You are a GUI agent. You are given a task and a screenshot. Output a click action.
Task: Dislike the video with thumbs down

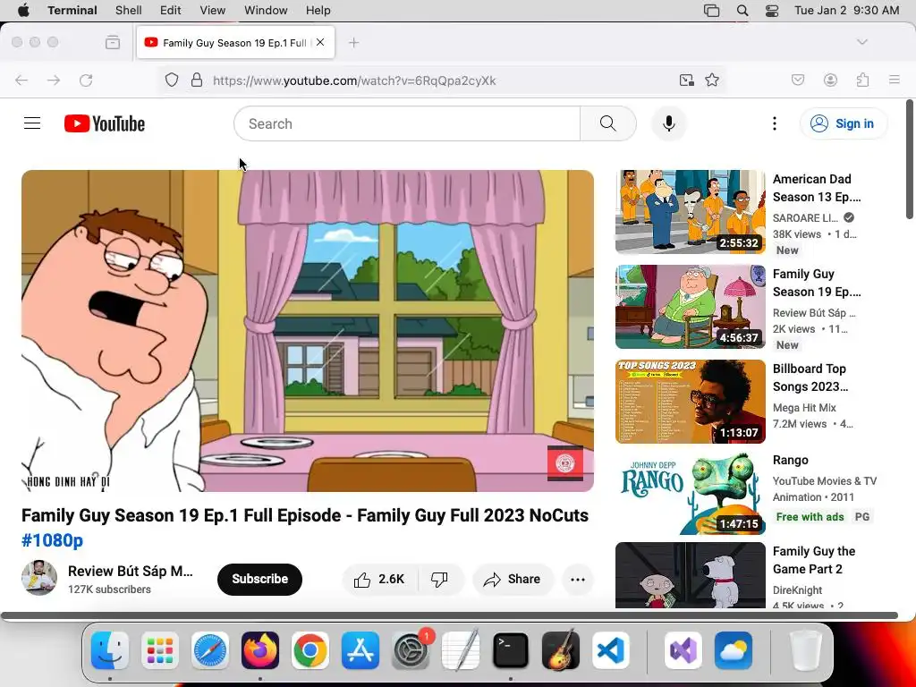(x=439, y=579)
